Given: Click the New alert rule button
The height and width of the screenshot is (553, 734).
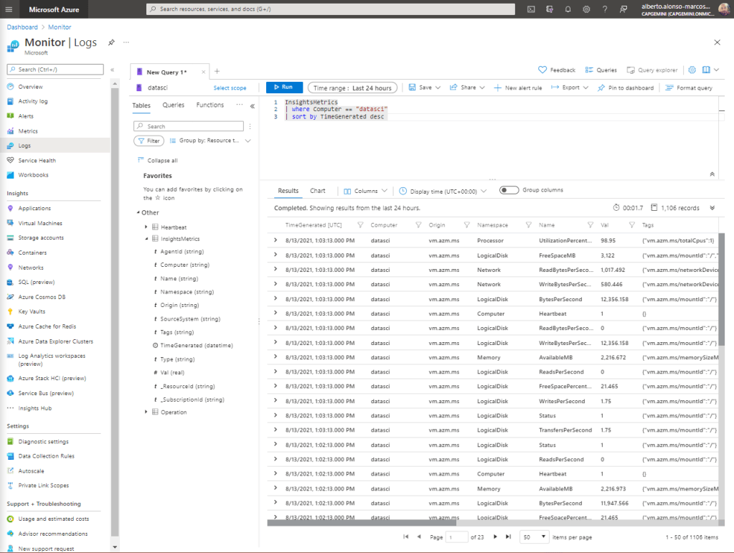Looking at the screenshot, I should point(518,88).
